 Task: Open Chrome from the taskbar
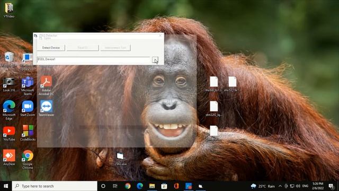pos(128,186)
